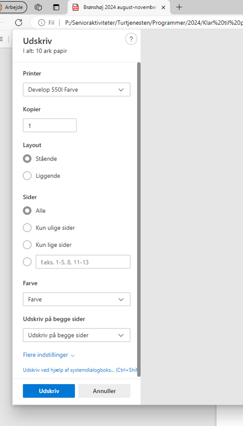Image resolution: width=243 pixels, height=426 pixels.
Task: Choose Kun lige sider radio button
Action: click(27, 245)
